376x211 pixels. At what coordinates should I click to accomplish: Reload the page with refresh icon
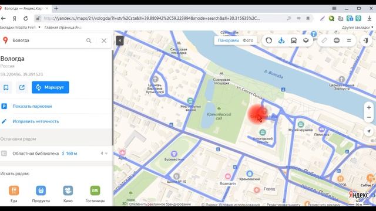coord(26,18)
